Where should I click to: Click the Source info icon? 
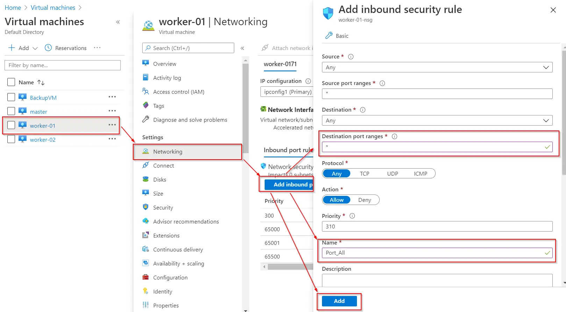351,57
